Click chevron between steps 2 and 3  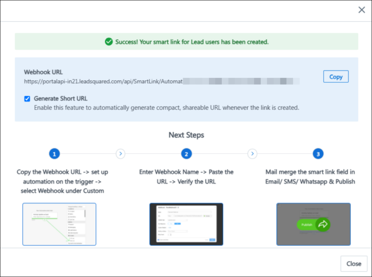[x=252, y=154]
